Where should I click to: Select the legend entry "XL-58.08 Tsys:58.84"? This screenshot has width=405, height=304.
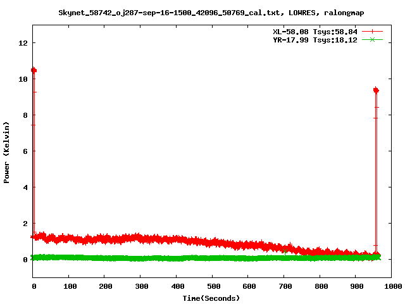315,32
